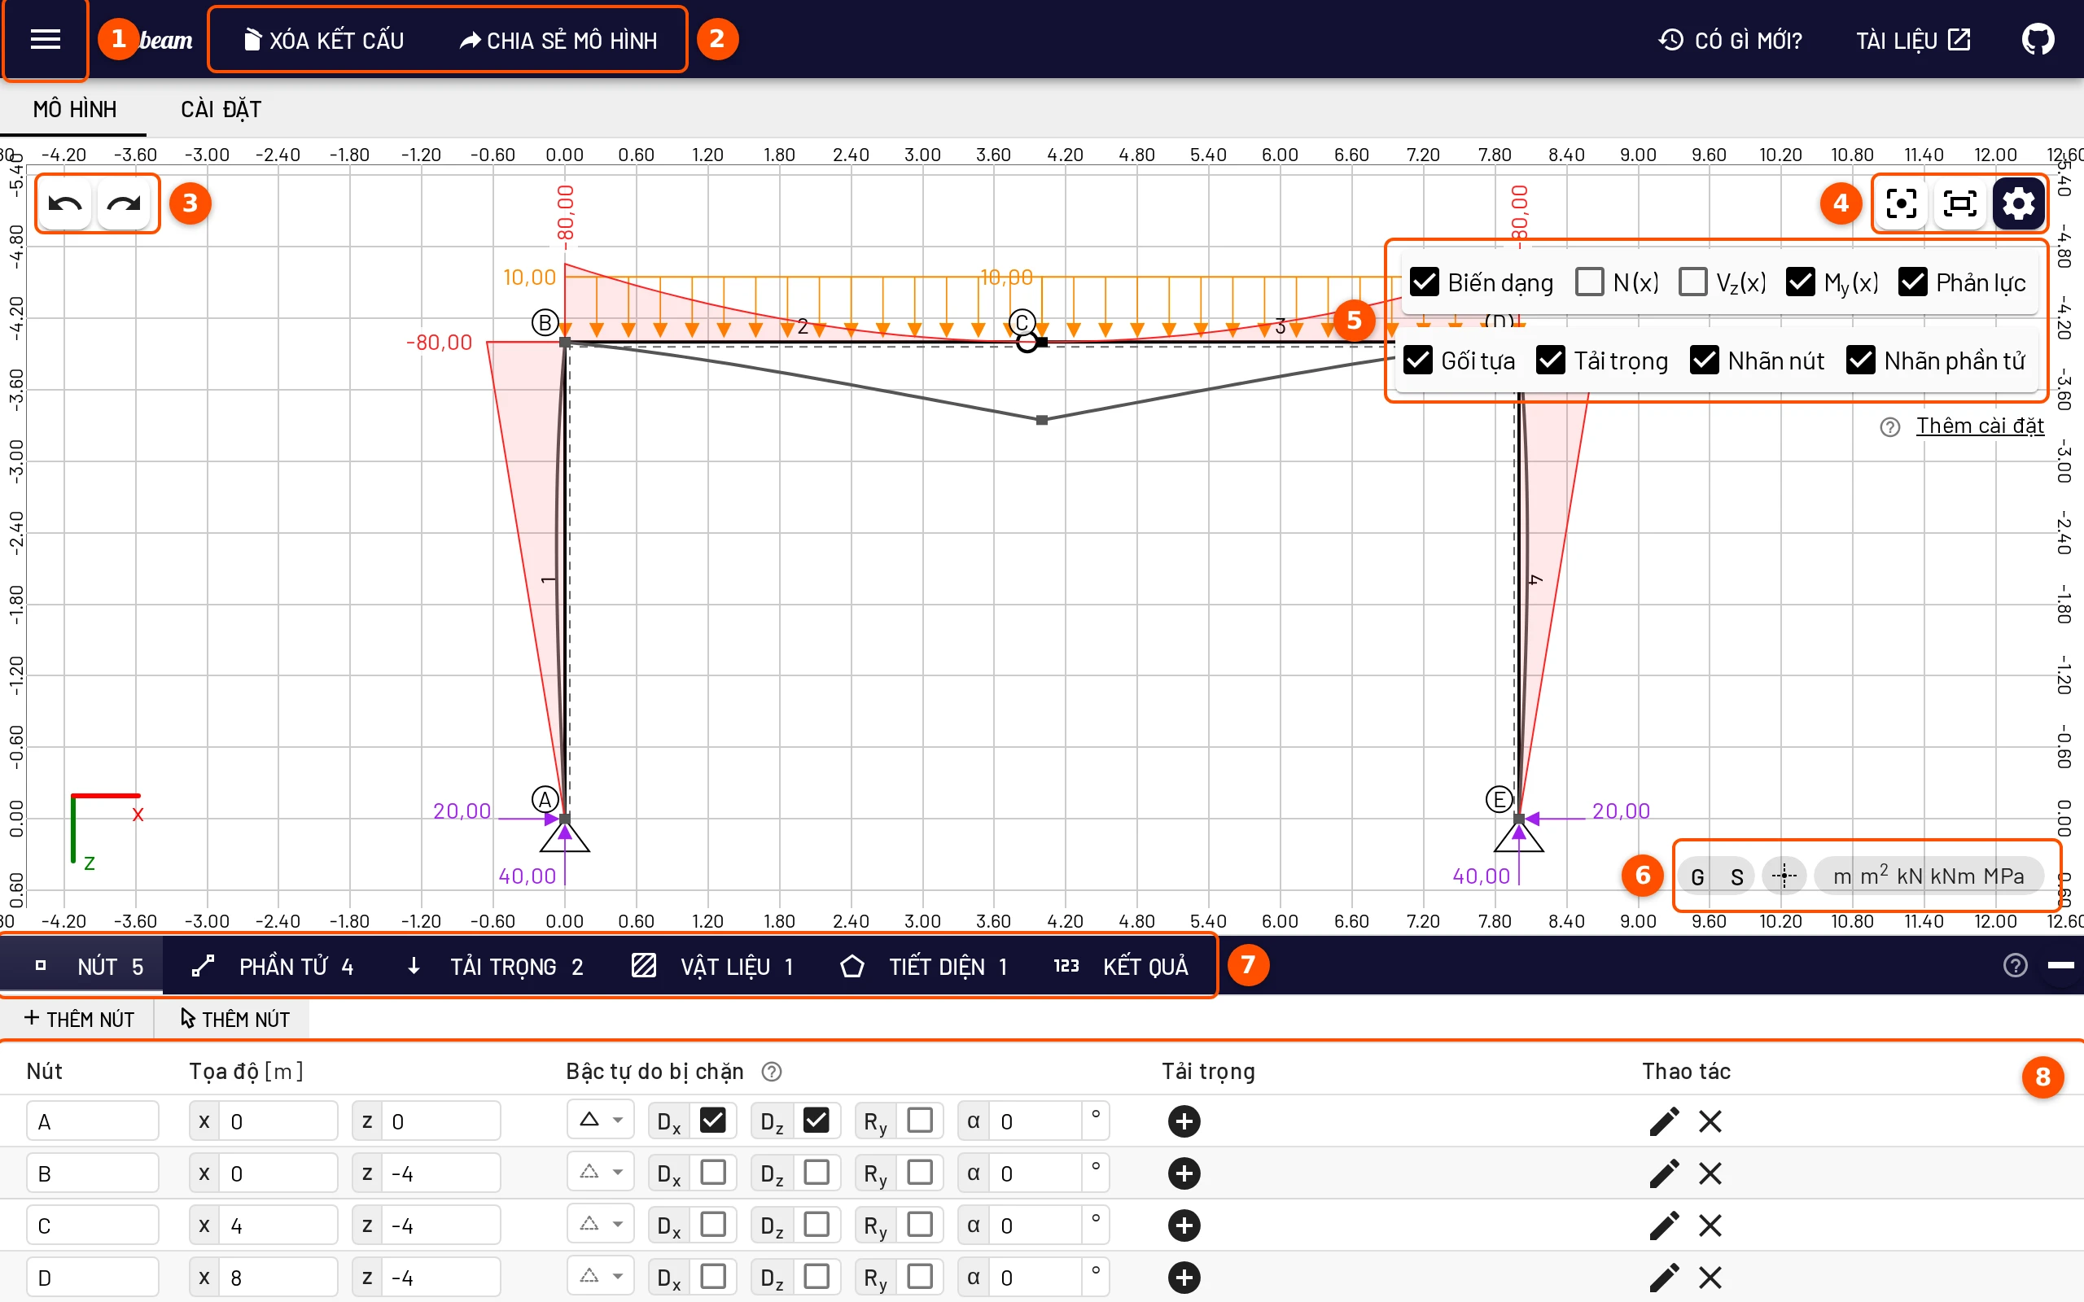Image resolution: width=2084 pixels, height=1302 pixels.
Task: Uncheck the Biến dạng checkbox
Action: click(1425, 282)
